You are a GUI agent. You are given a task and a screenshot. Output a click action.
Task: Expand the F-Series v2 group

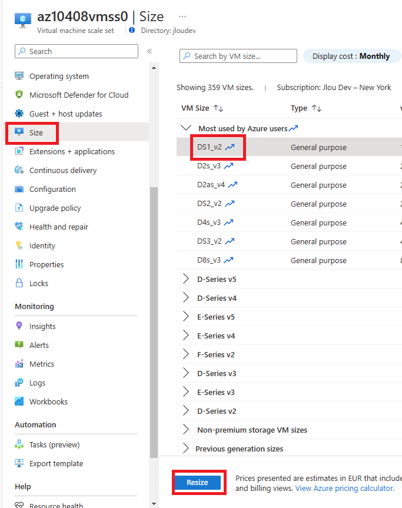[x=185, y=354]
